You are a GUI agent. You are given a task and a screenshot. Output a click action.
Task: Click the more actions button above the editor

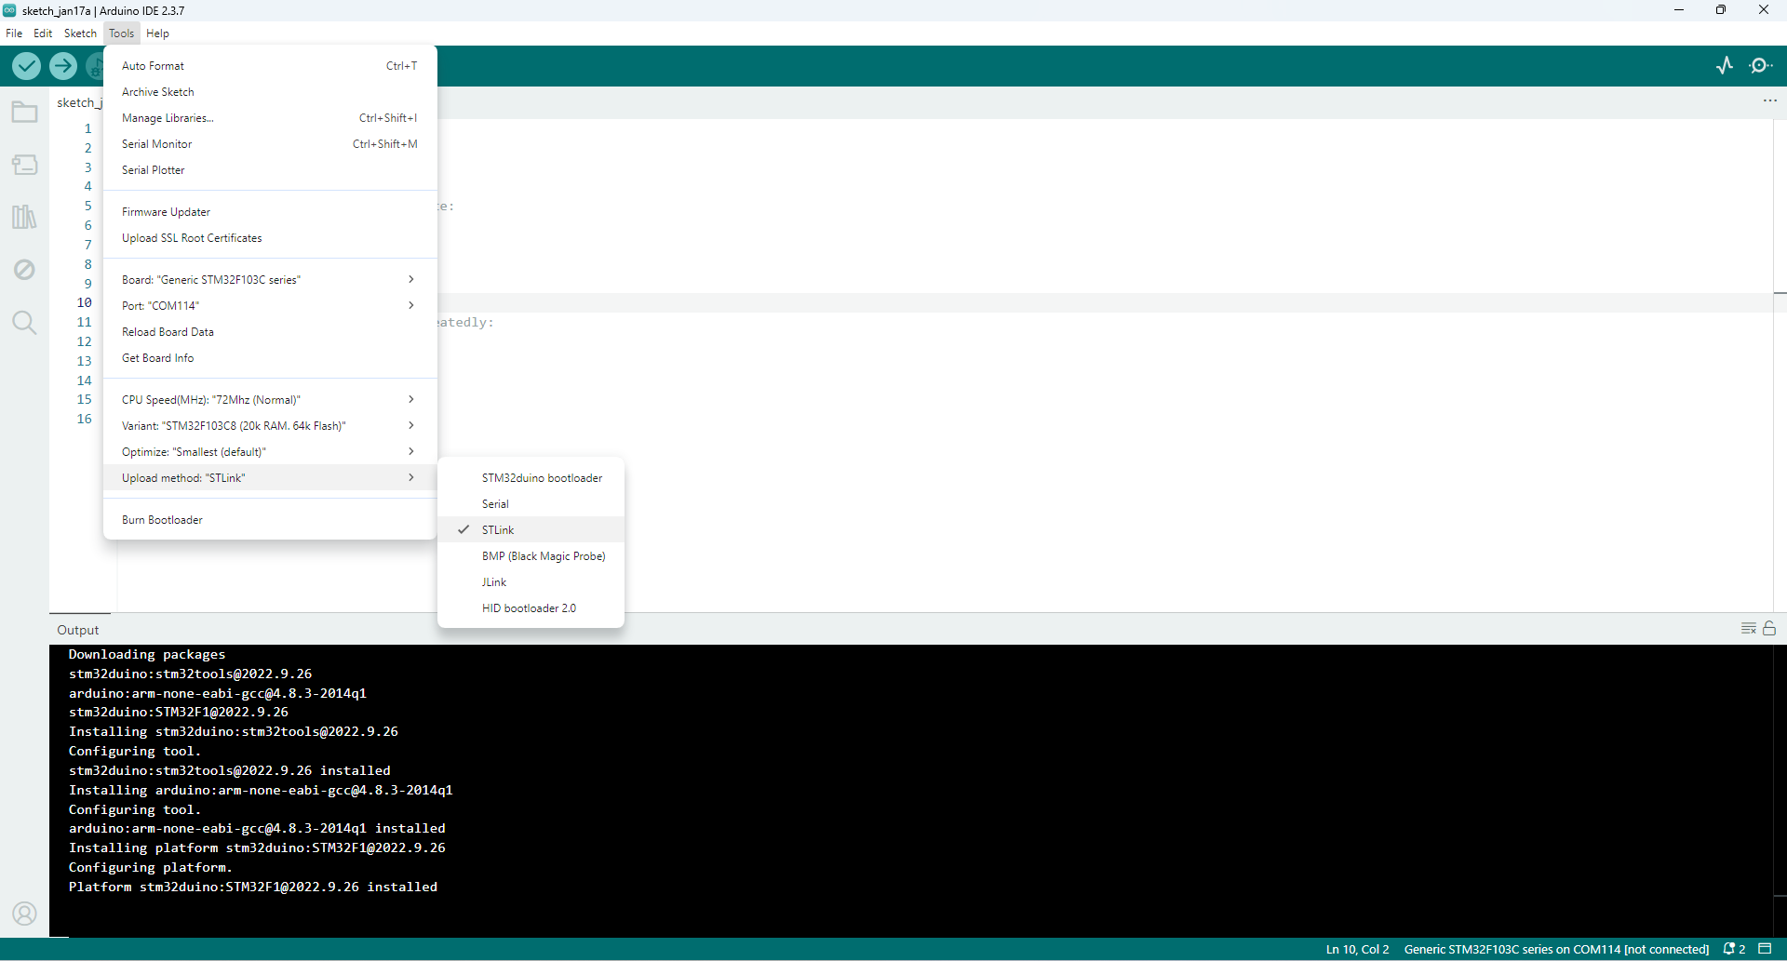[x=1769, y=100]
